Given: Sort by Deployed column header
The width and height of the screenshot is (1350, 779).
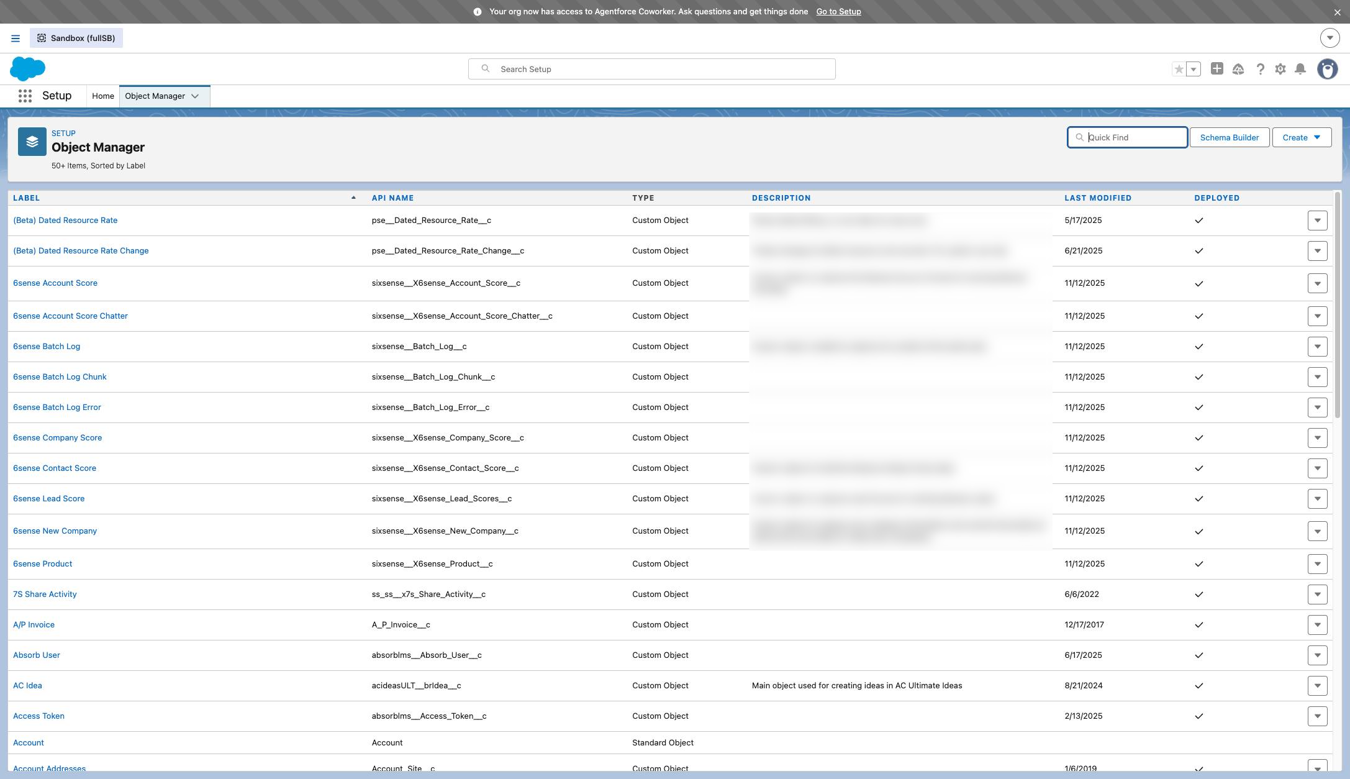Looking at the screenshot, I should 1217,198.
